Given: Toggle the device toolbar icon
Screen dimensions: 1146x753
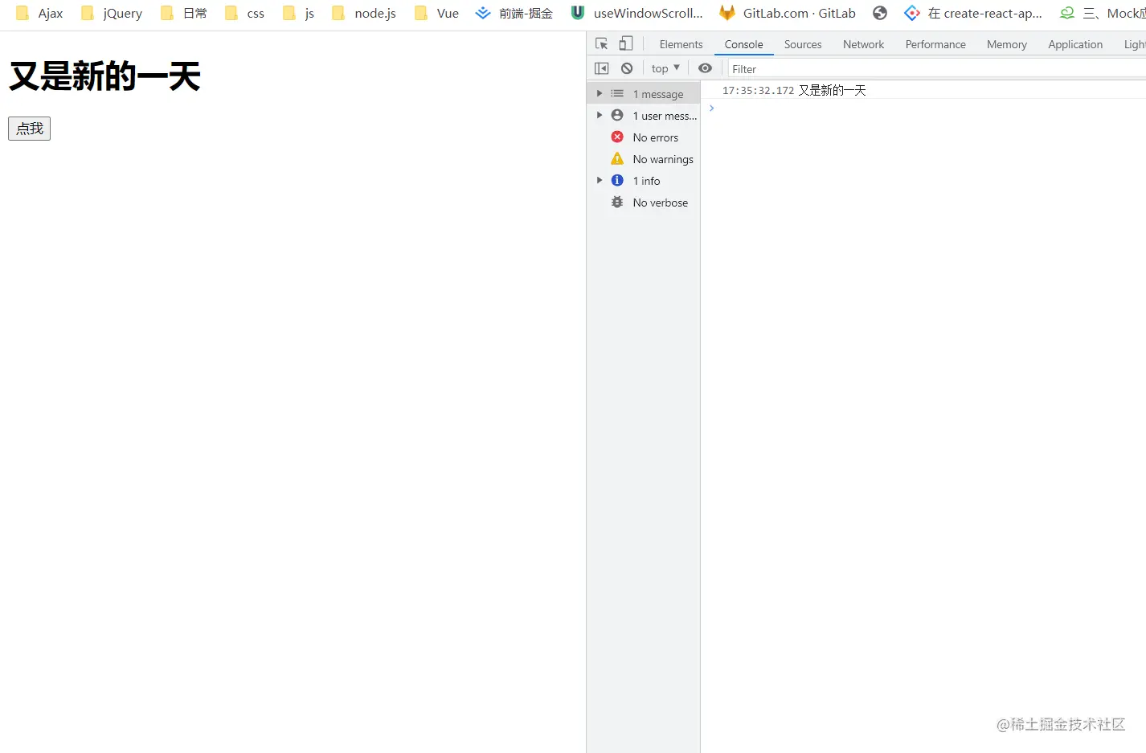Looking at the screenshot, I should [625, 43].
